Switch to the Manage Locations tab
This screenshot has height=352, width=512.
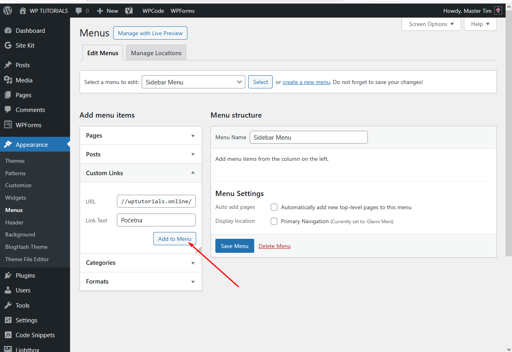coord(156,53)
